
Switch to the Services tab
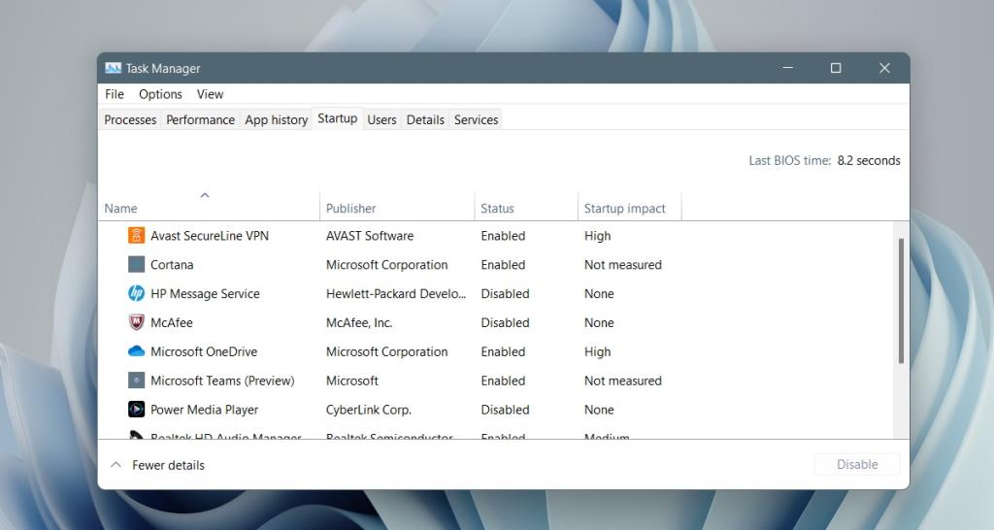(476, 119)
